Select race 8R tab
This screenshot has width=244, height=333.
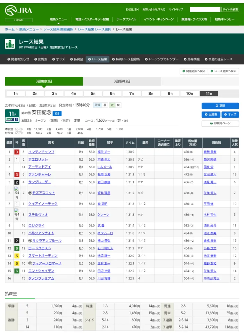[151, 94]
